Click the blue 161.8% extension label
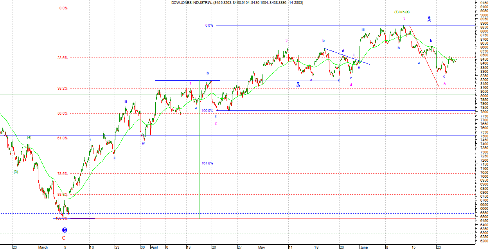The image size is (489, 249). (207, 163)
